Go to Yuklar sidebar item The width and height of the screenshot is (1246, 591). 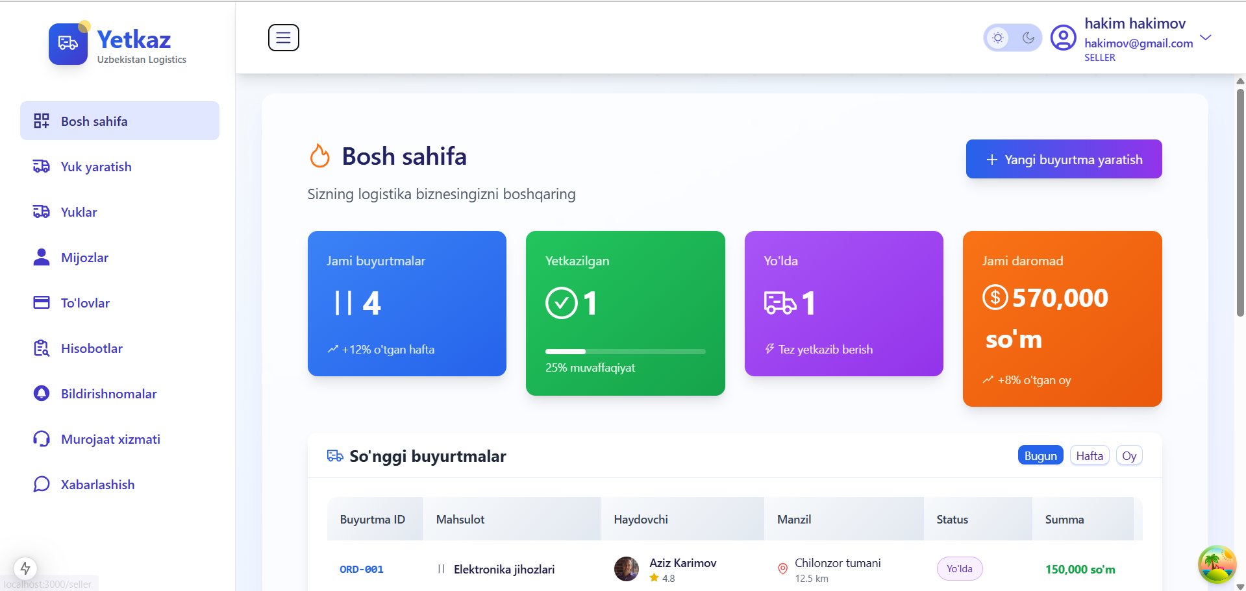coord(119,212)
